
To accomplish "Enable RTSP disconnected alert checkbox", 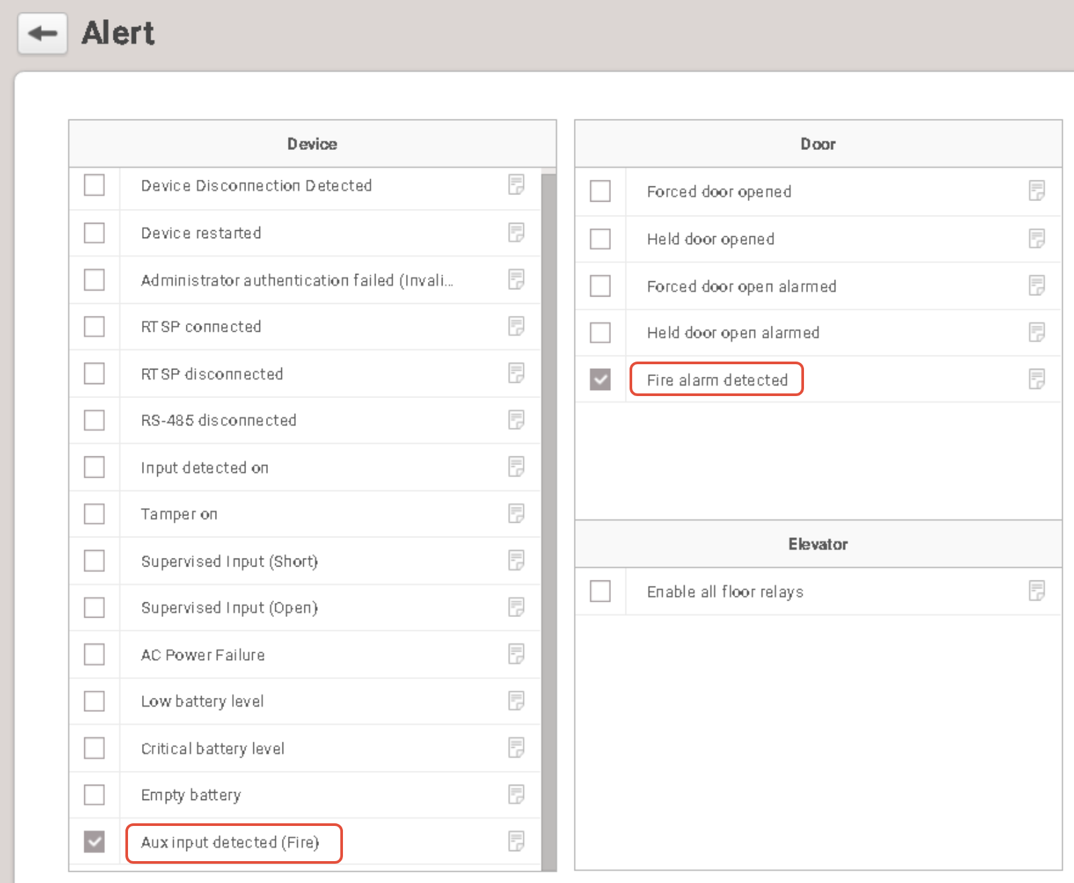I will pos(94,374).
